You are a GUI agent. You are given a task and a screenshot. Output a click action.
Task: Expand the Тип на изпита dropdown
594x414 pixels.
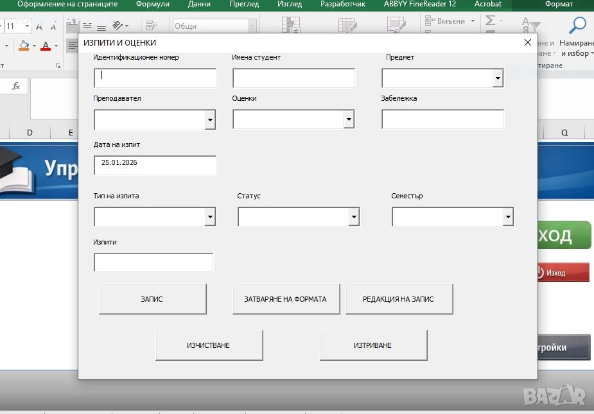click(x=210, y=218)
